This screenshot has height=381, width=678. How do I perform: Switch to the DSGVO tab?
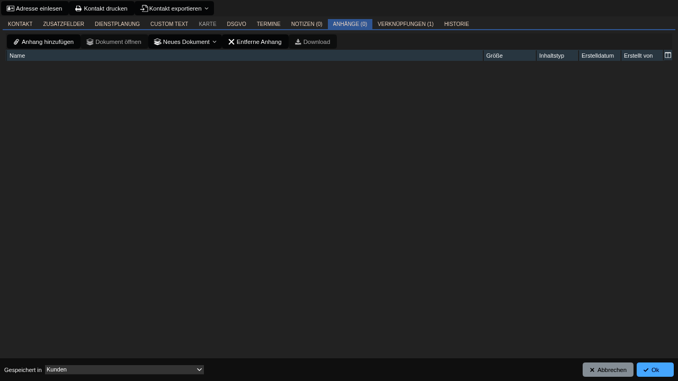tap(236, 24)
